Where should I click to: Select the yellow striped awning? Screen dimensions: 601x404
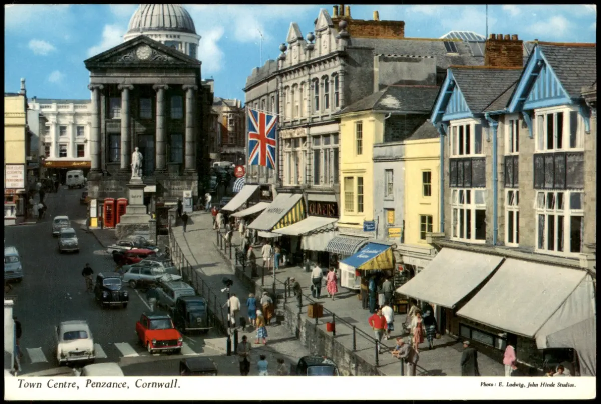289,215
